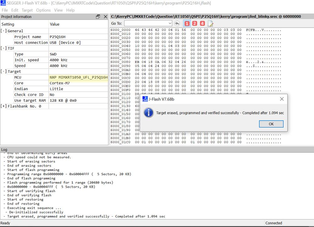Click the back navigation arrow icon
Image resolution: width=314 pixels, height=227 pixels.
(x=177, y=24)
